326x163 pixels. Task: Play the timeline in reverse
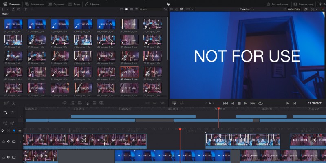point(233,103)
